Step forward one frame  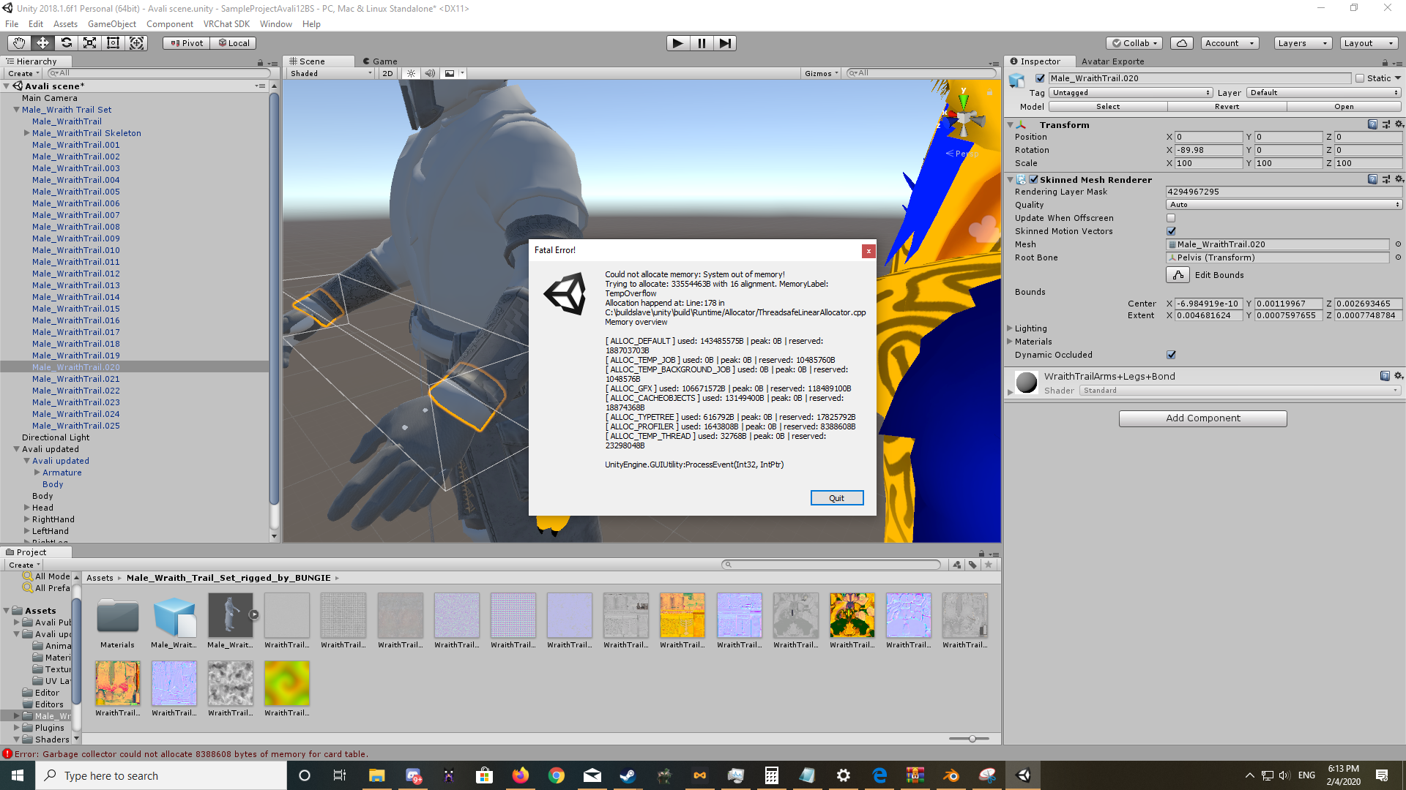tap(725, 43)
